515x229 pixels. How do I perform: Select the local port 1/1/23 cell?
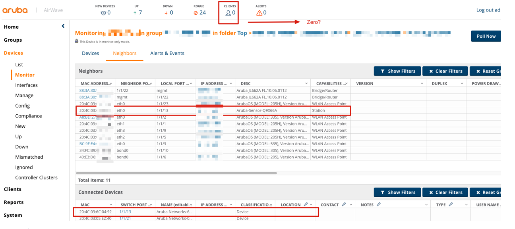pos(175,104)
